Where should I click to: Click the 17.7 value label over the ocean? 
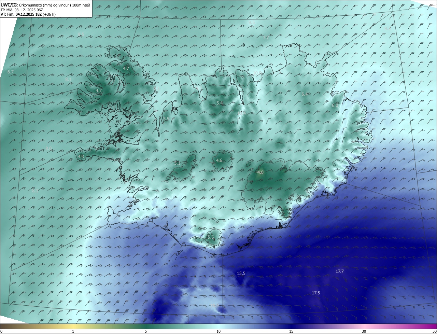339,271
